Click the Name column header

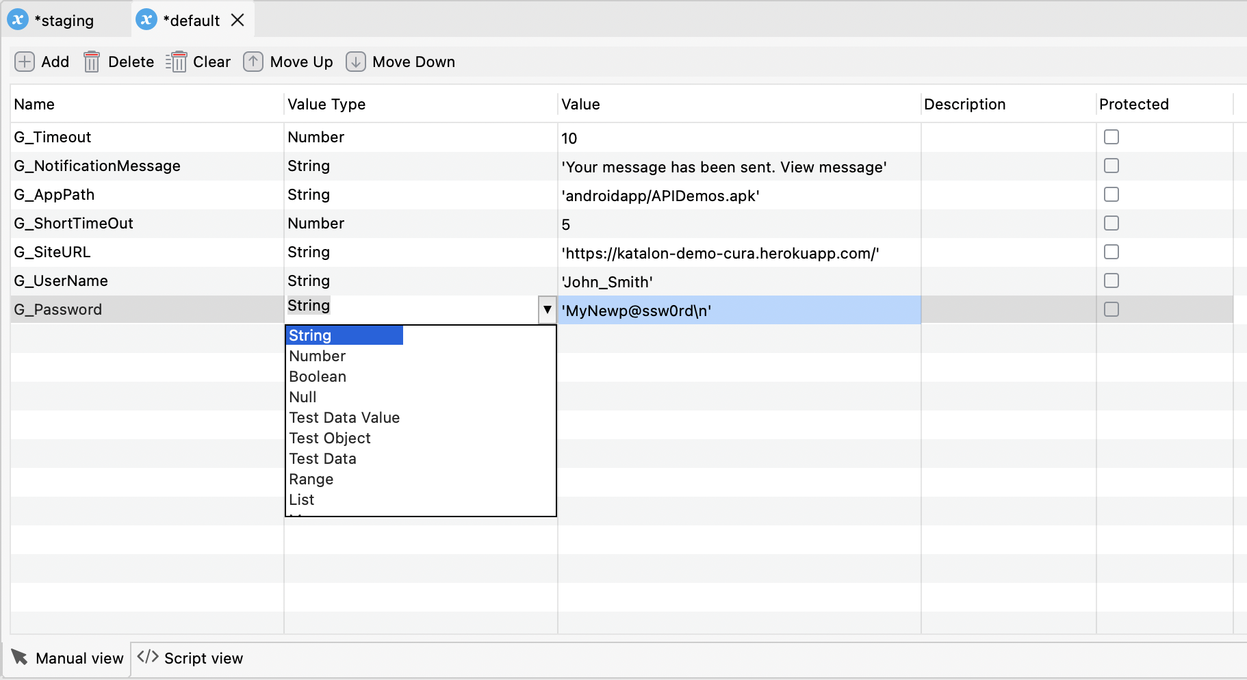[x=147, y=104]
